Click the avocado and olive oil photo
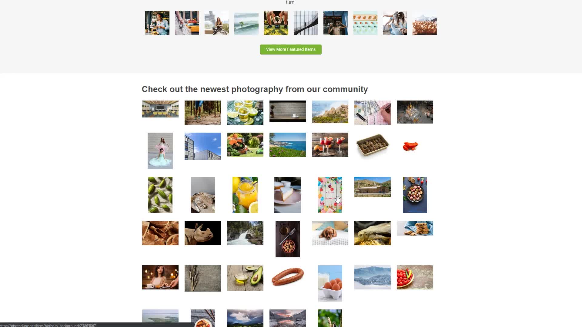The width and height of the screenshot is (582, 327). point(245,278)
